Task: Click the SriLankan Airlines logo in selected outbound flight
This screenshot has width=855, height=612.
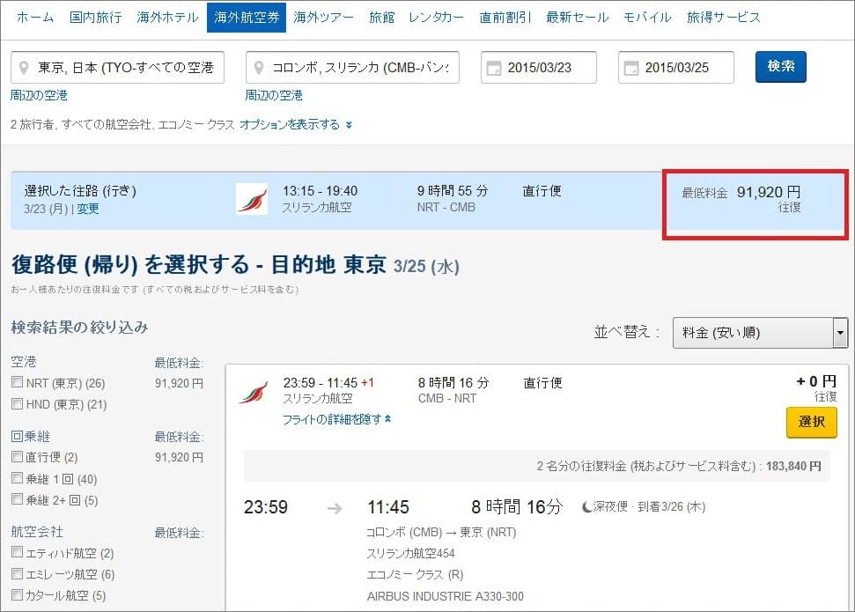Action: 252,199
